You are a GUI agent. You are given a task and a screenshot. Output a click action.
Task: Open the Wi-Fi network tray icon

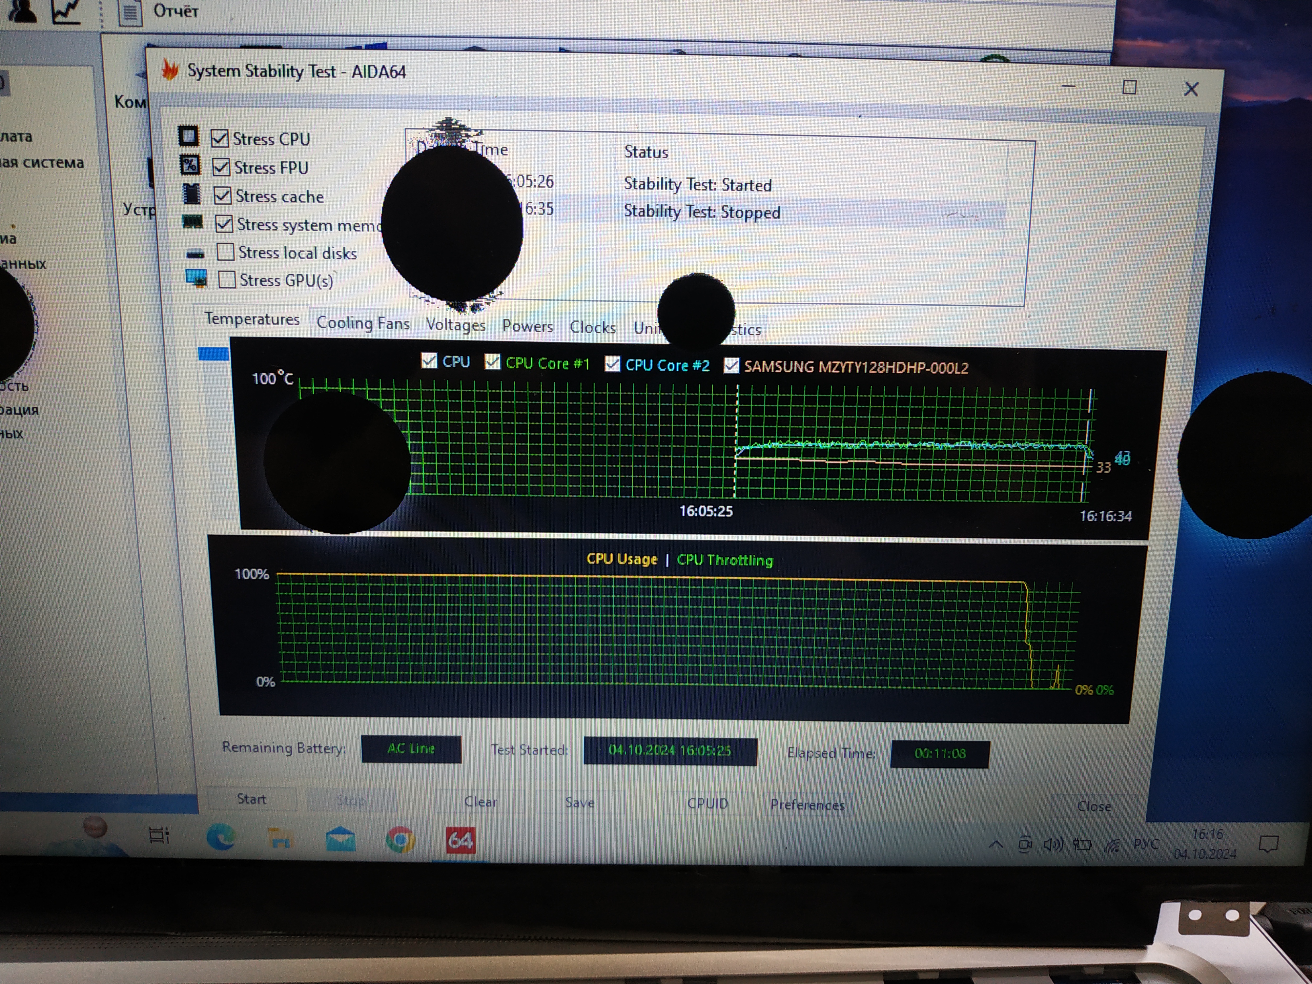(1112, 845)
